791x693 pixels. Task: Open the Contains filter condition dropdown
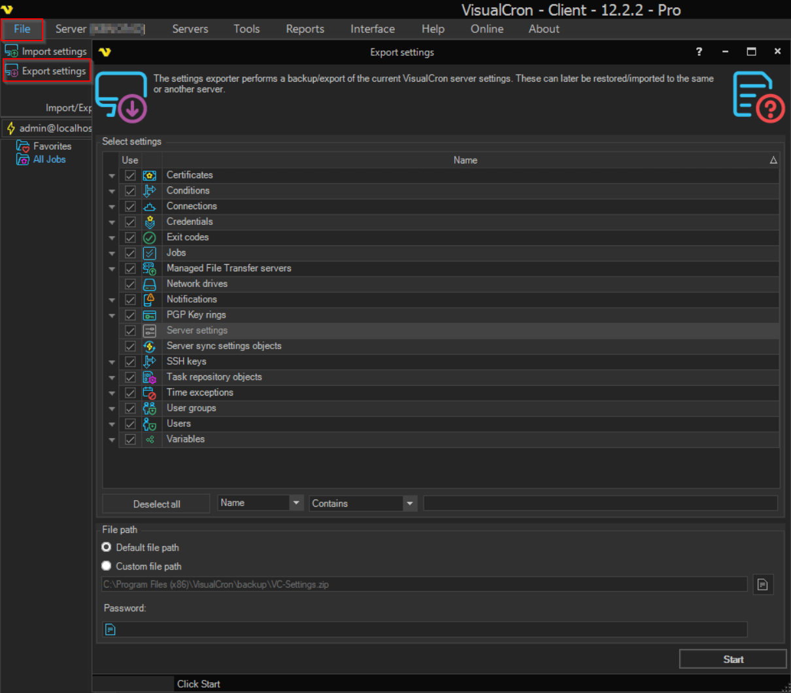point(410,503)
